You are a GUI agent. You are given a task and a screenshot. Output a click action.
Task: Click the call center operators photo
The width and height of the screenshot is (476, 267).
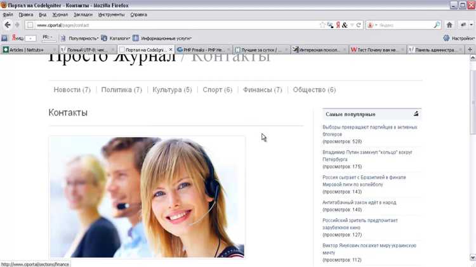(147, 197)
